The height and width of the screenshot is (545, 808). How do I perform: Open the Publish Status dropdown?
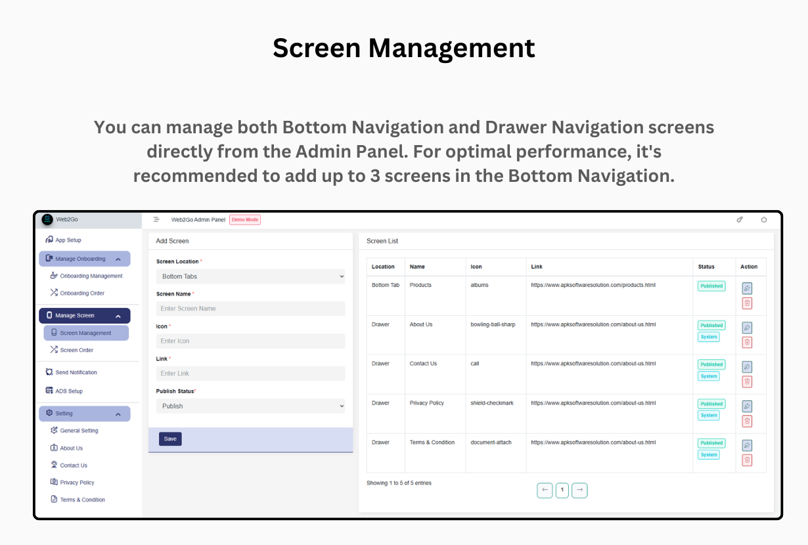(250, 405)
